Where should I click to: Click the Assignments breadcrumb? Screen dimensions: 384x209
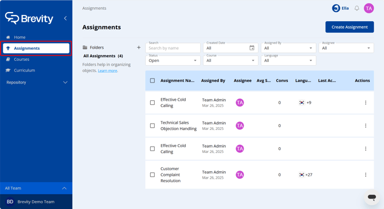(95, 9)
